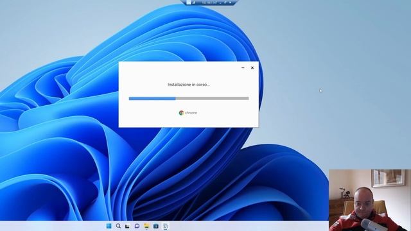The image size is (411, 231).
Task: Click the 'Installazione in corso...' text
Action: point(189,85)
